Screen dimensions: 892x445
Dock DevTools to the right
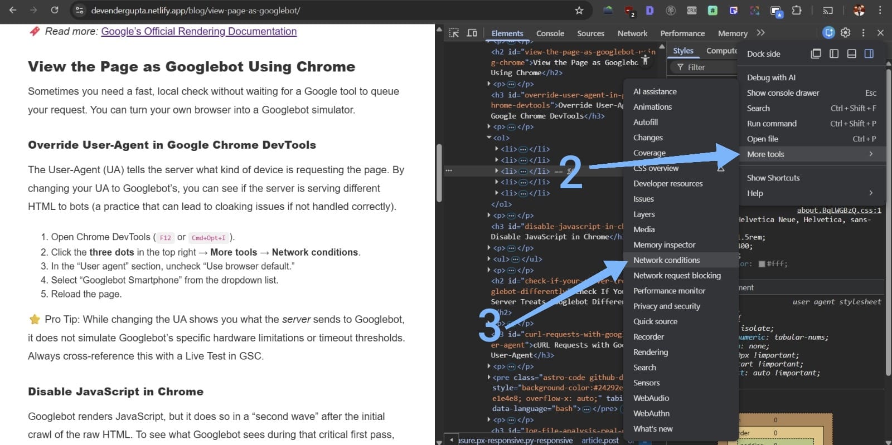(x=869, y=53)
